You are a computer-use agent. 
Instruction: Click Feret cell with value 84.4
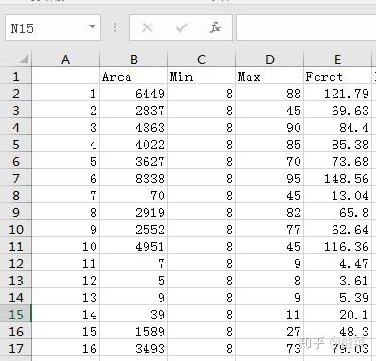click(x=338, y=128)
